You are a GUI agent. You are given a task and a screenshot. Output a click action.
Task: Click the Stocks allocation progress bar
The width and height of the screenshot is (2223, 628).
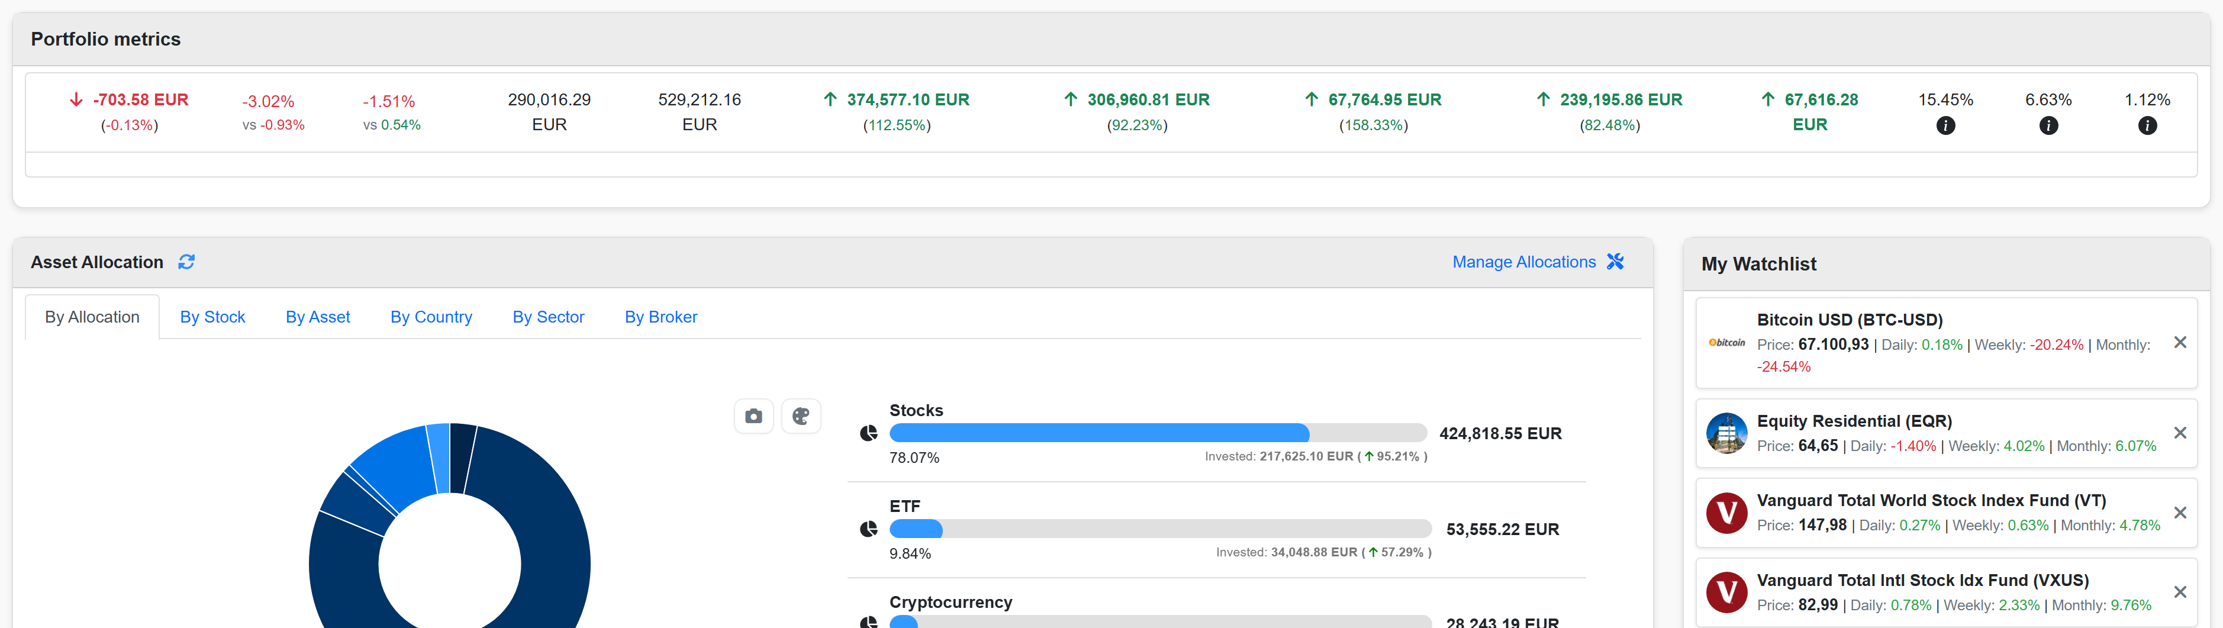click(x=1157, y=433)
